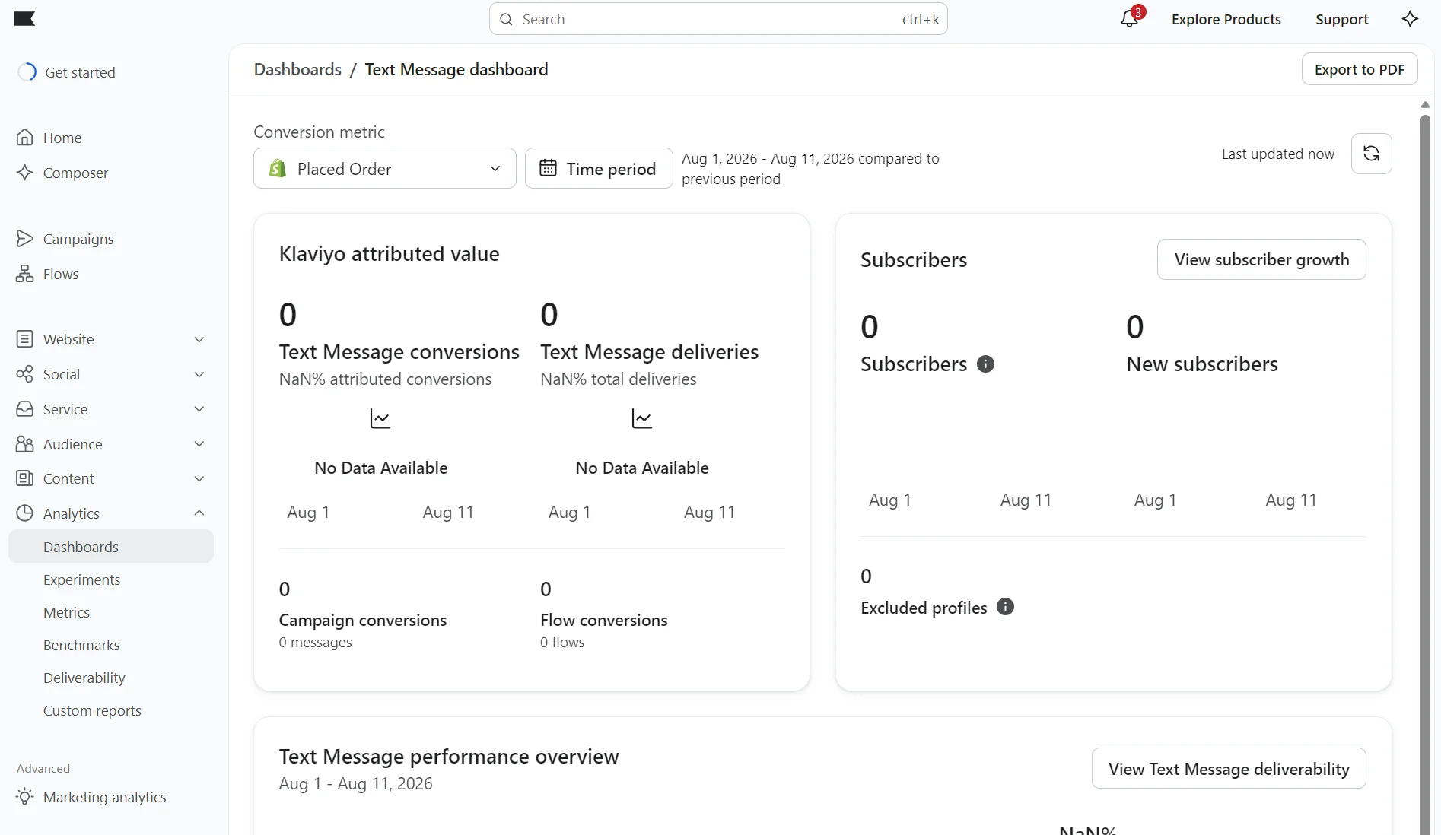This screenshot has width=1441, height=835.
Task: Click the Shopify bag icon in metric dropdown
Action: [278, 168]
